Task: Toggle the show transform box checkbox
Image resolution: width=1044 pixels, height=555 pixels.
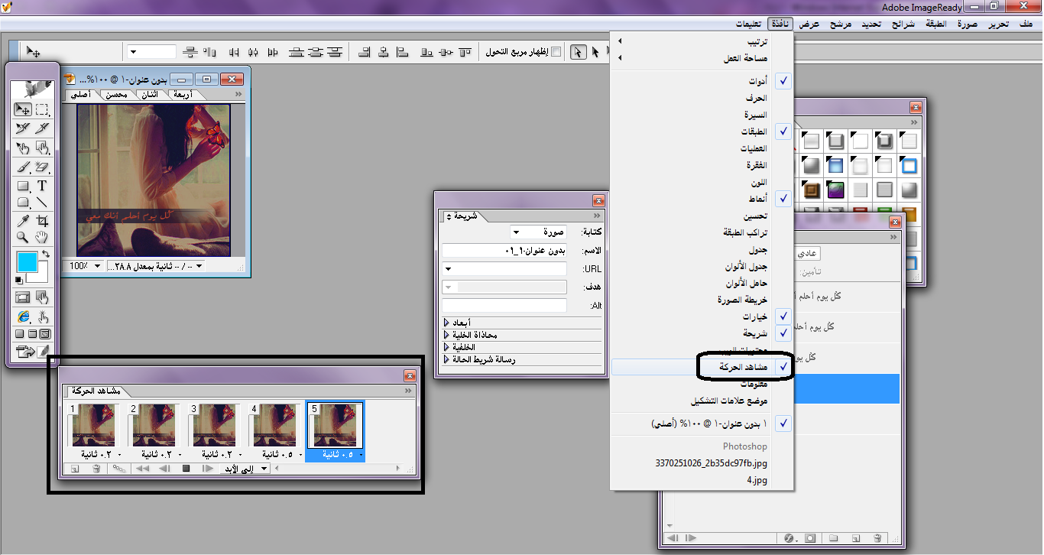Action: click(x=556, y=52)
